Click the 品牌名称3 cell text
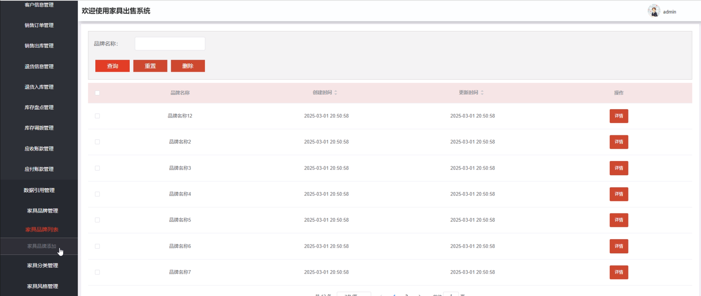The height and width of the screenshot is (296, 701). coord(180,168)
